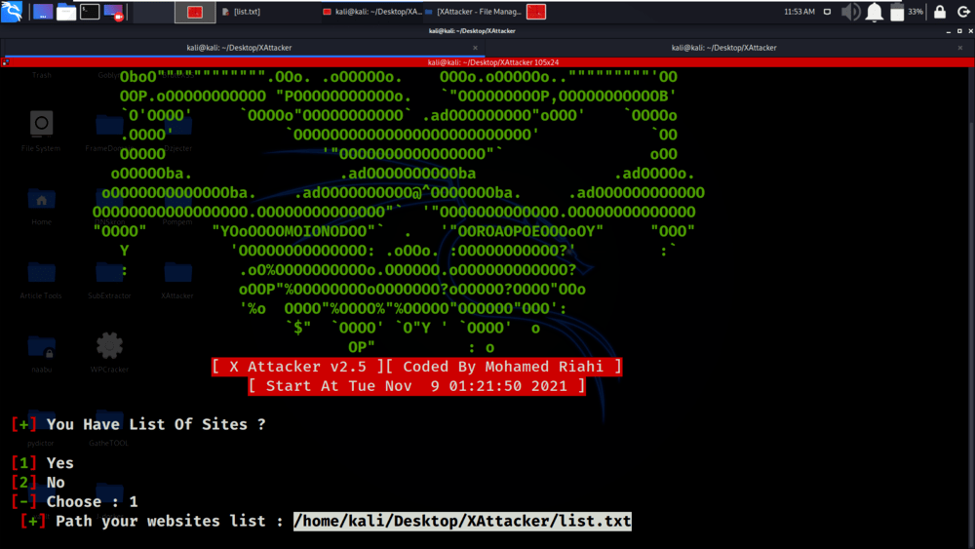The image size is (975, 549).
Task: Click the log out icon in the panel
Action: (963, 11)
